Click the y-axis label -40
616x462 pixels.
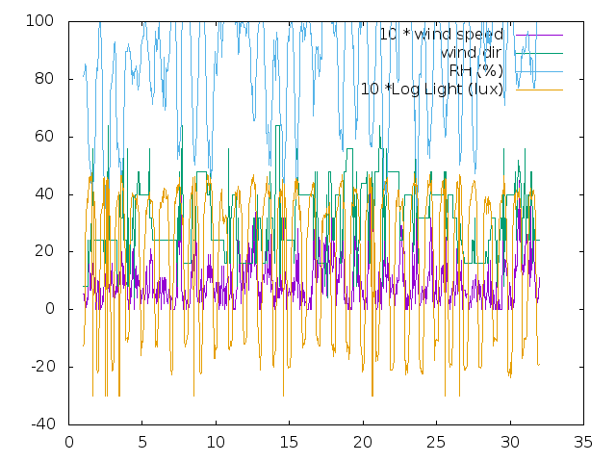click(x=42, y=423)
